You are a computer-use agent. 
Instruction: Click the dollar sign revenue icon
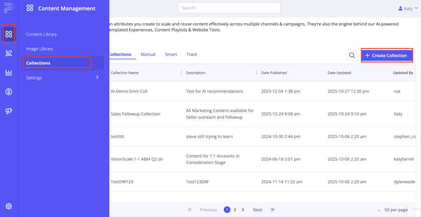coord(9,92)
